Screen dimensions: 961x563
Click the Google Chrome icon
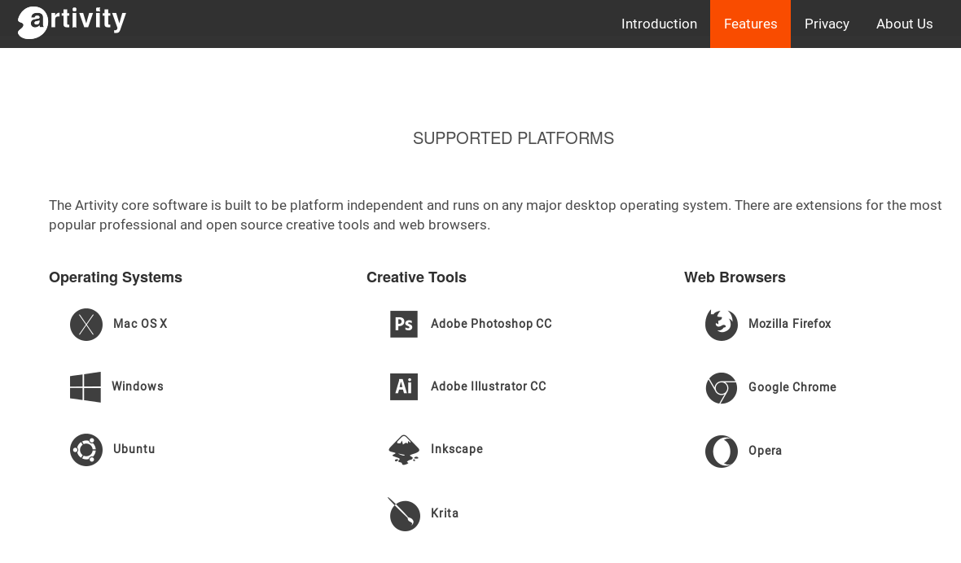pos(722,388)
